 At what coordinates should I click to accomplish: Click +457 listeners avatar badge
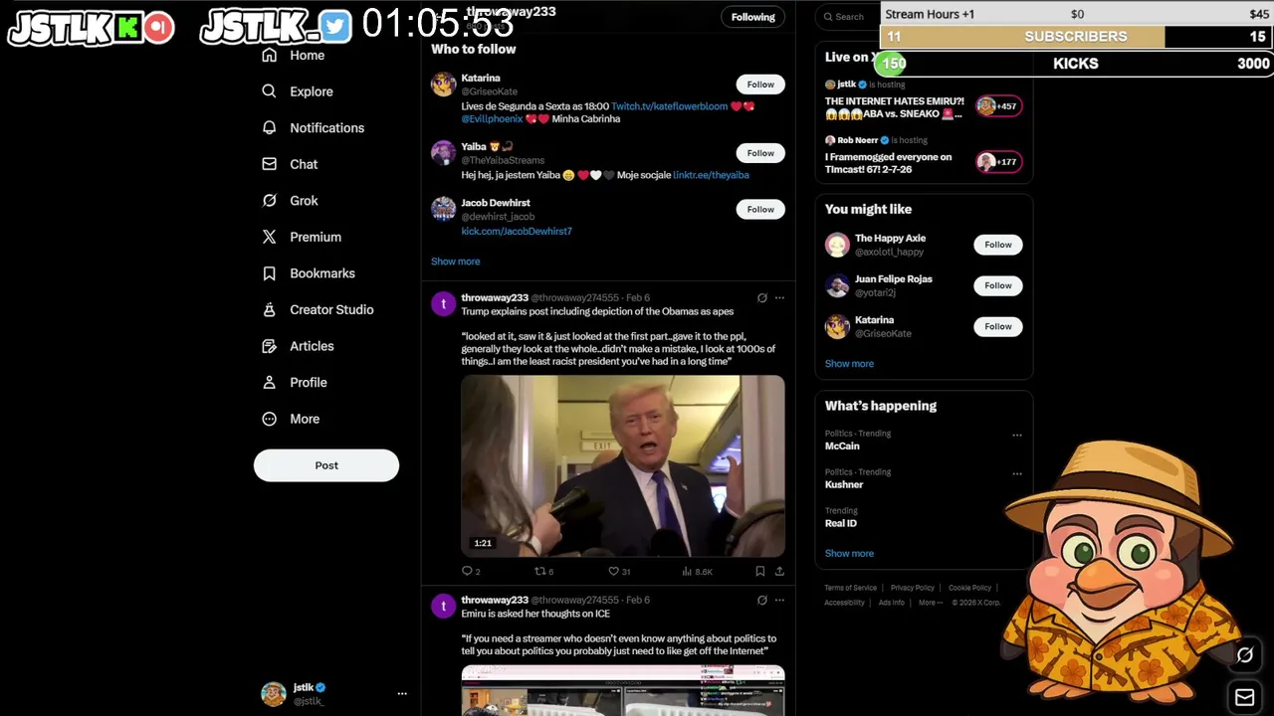999,106
